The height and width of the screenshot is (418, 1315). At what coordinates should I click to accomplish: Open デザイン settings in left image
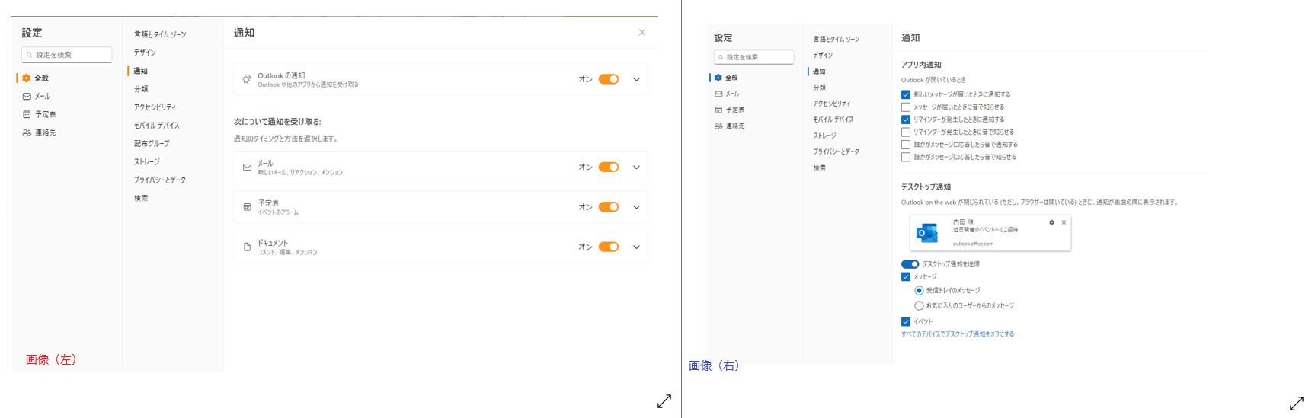[x=145, y=53]
